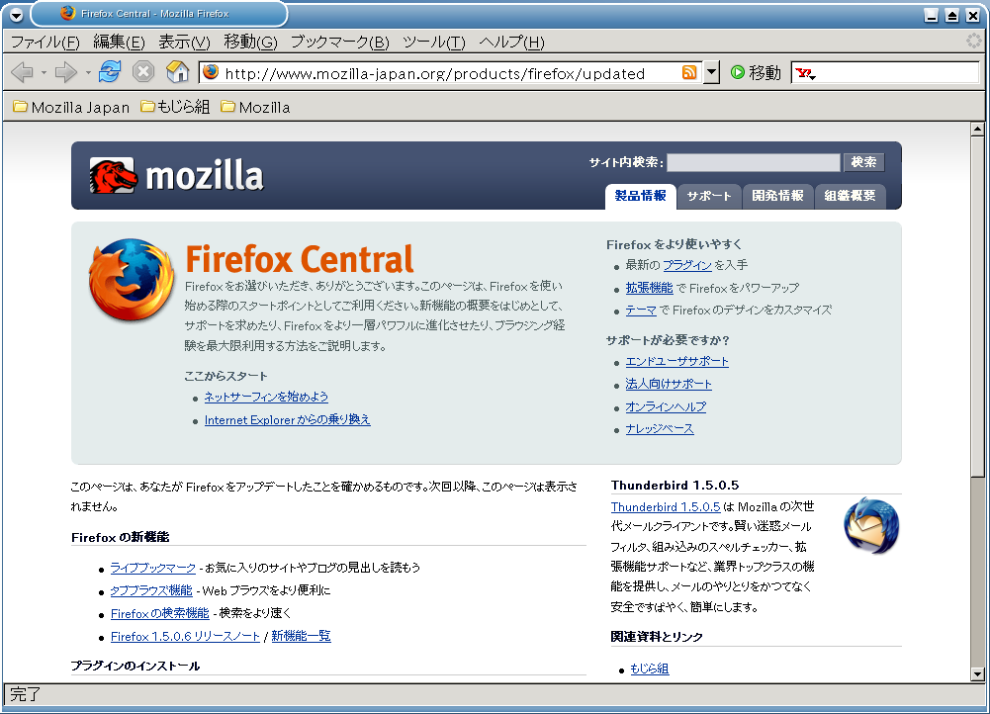
Task: Switch to the 開発情報 tab
Action: point(777,197)
